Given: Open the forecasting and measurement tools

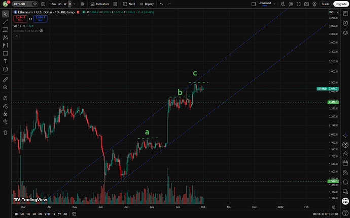Looking at the screenshot, I should (x=6, y=46).
